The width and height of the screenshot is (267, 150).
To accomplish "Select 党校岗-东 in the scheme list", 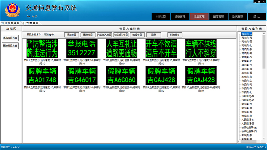I will click(247, 49).
